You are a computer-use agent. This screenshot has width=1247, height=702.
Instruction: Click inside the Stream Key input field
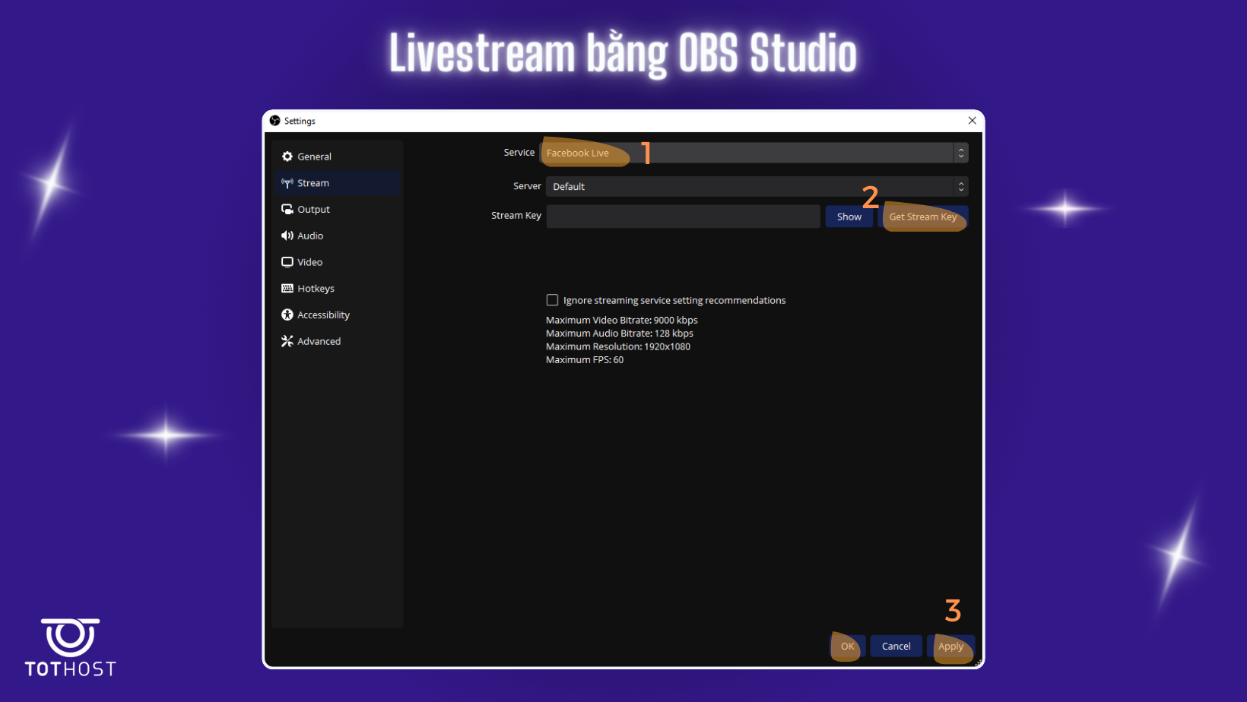tap(683, 216)
